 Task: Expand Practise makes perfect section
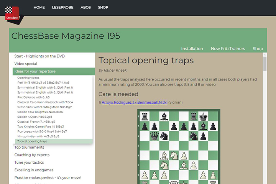[x=48, y=177]
